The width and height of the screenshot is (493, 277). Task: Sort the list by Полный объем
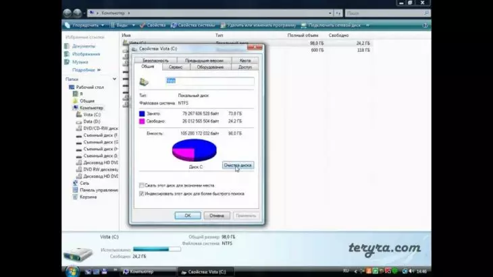coord(303,36)
